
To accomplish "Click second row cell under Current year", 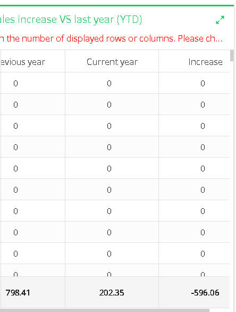I will pyautogui.click(x=112, y=104).
